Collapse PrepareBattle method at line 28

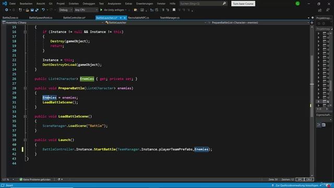(x=25, y=88)
